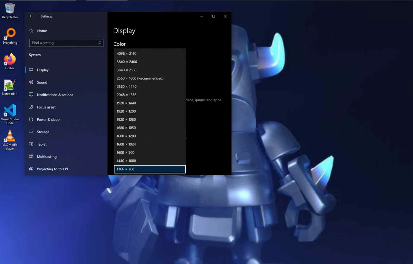The image size is (413, 264).
Task: Open the Storage settings page
Action: coord(66,132)
